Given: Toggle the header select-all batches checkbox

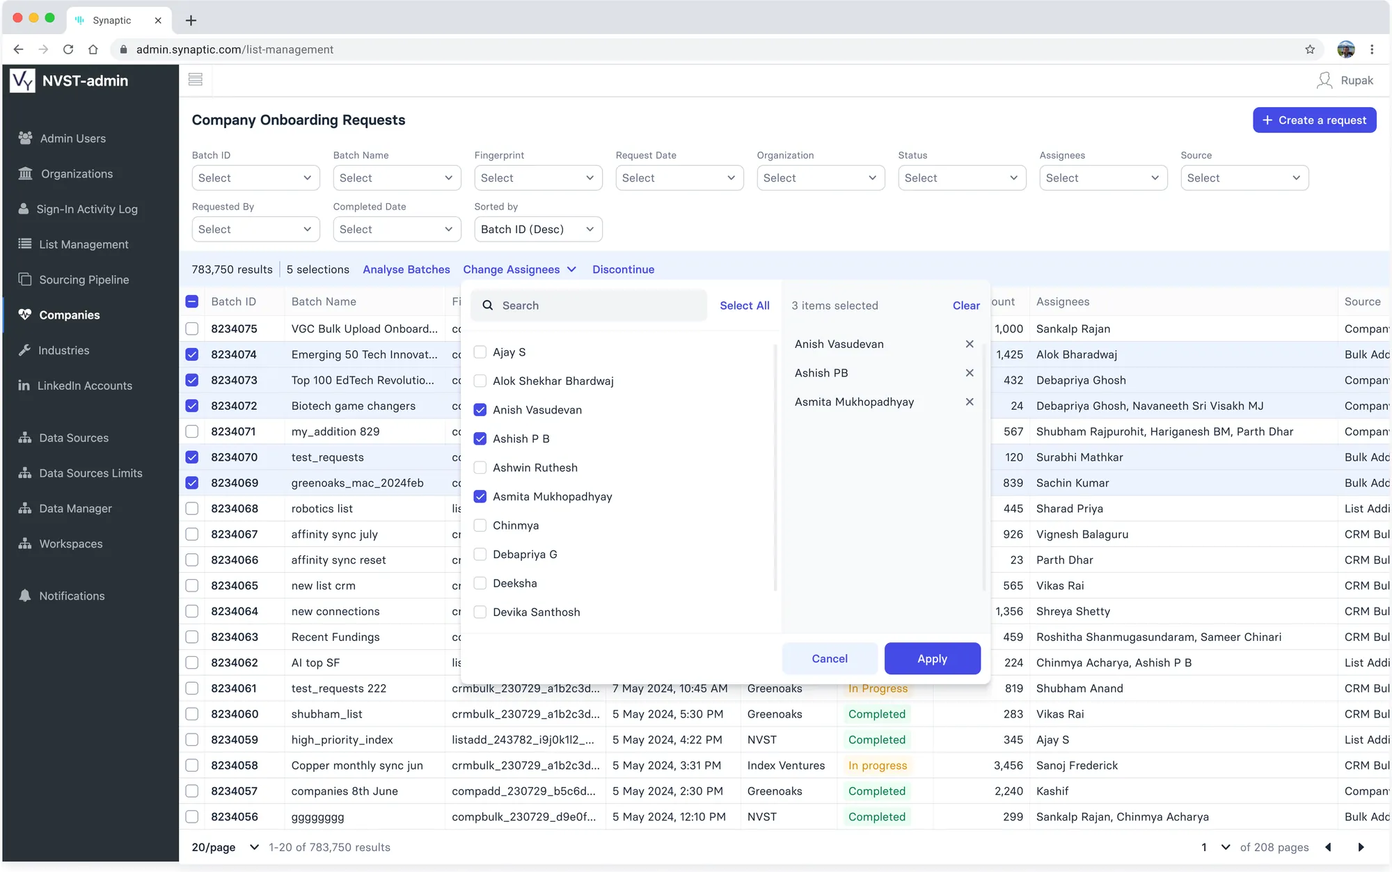Looking at the screenshot, I should pyautogui.click(x=192, y=301).
